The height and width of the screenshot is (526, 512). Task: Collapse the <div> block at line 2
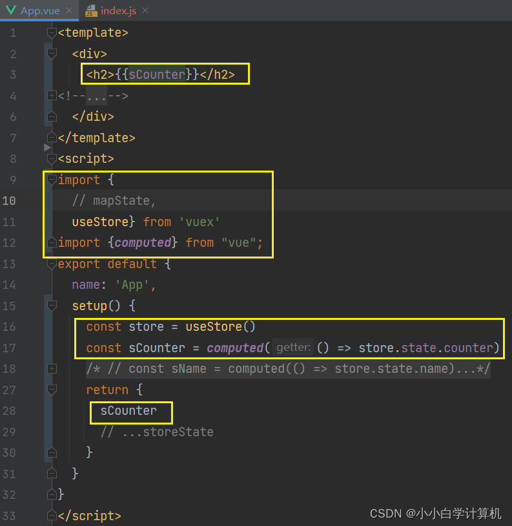coord(52,54)
